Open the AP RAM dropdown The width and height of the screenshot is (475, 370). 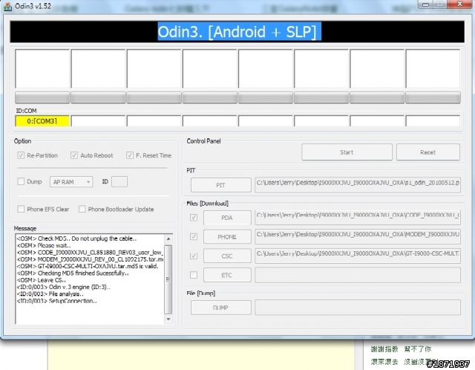coord(71,182)
